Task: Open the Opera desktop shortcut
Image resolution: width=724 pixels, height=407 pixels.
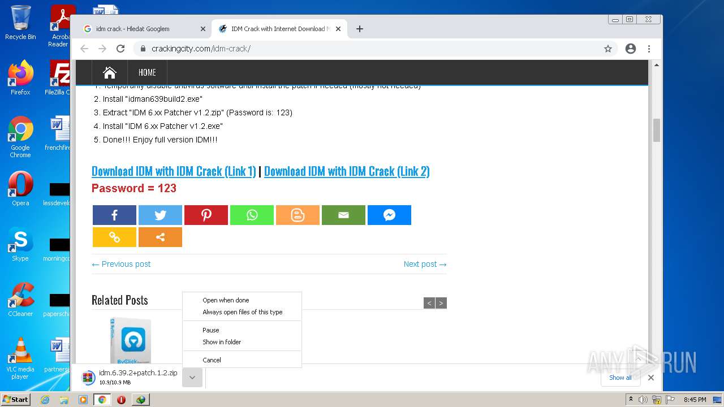Action: 20,189
